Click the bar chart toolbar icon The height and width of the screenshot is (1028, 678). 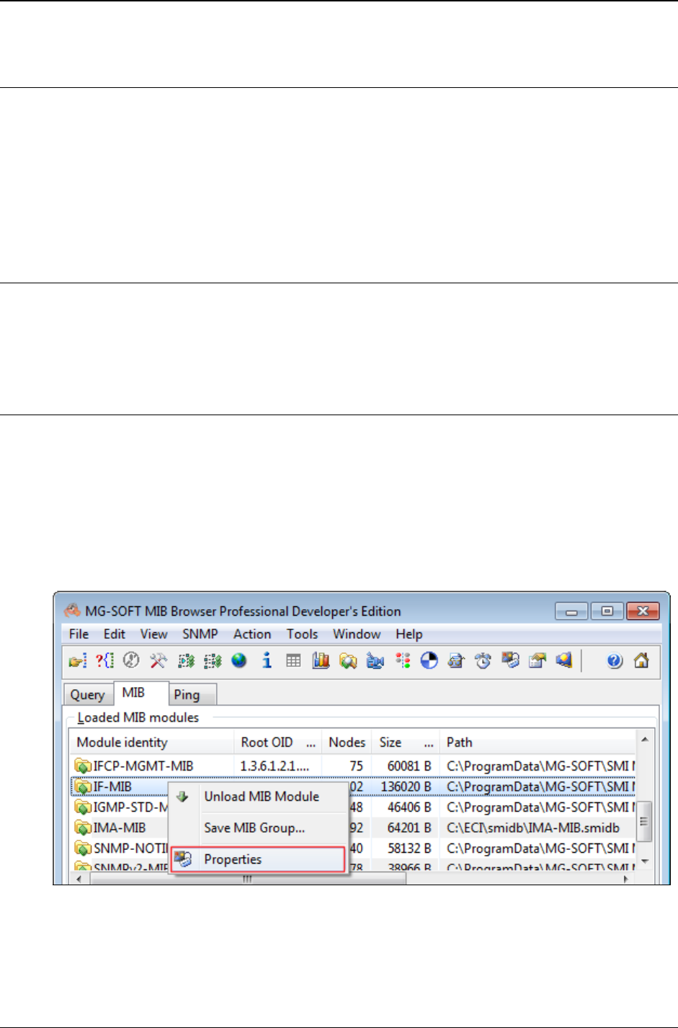(x=321, y=660)
